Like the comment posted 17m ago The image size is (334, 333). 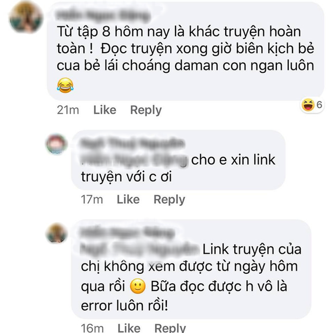[x=128, y=199]
